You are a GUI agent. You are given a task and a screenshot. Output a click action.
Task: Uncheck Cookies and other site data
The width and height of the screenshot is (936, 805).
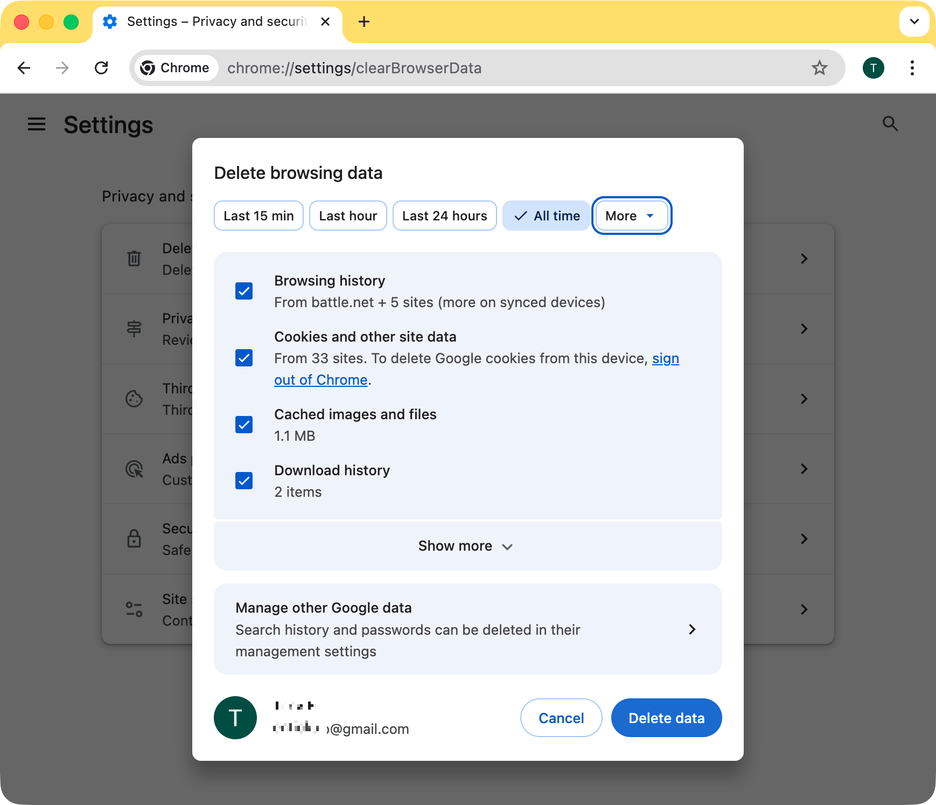pyautogui.click(x=244, y=358)
